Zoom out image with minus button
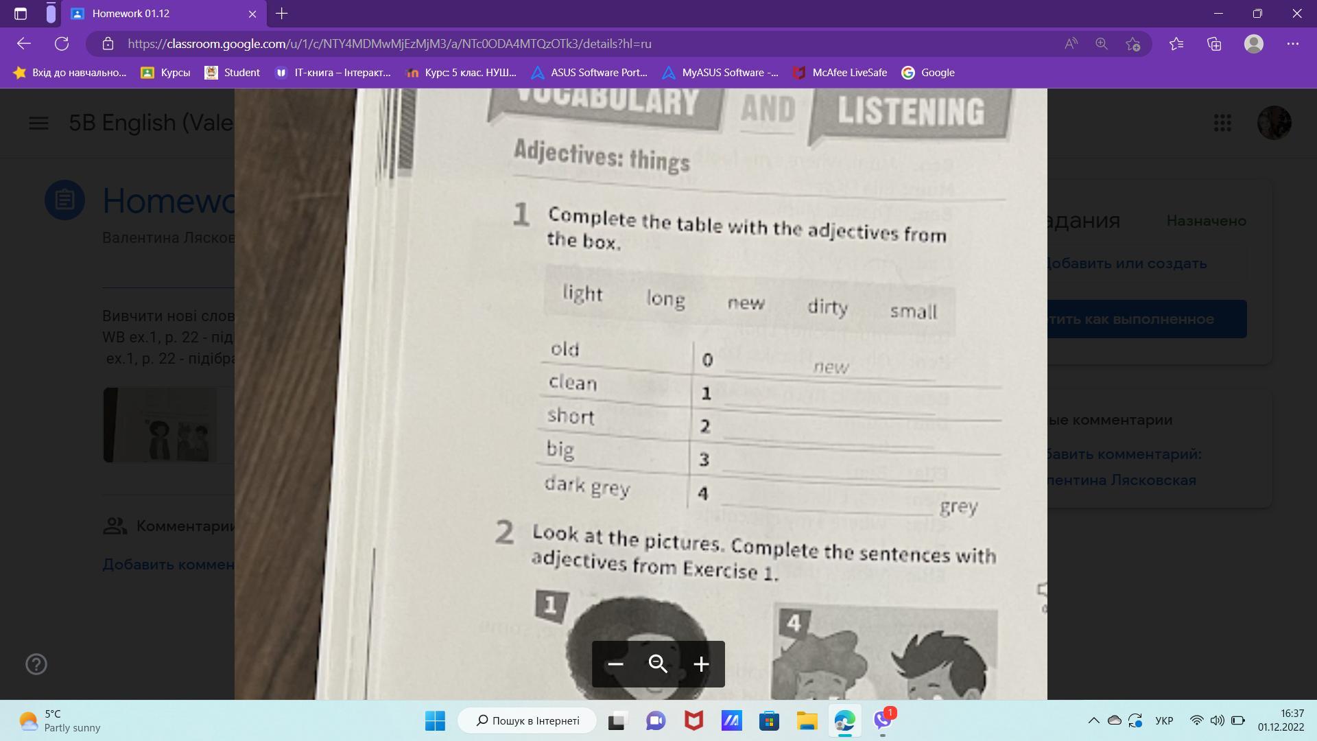Screen dimensions: 1317x741 [x=615, y=664]
